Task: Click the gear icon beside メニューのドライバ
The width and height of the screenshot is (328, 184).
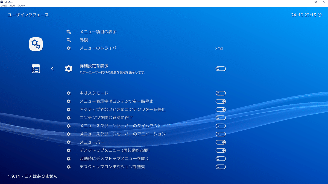Action: (69, 48)
